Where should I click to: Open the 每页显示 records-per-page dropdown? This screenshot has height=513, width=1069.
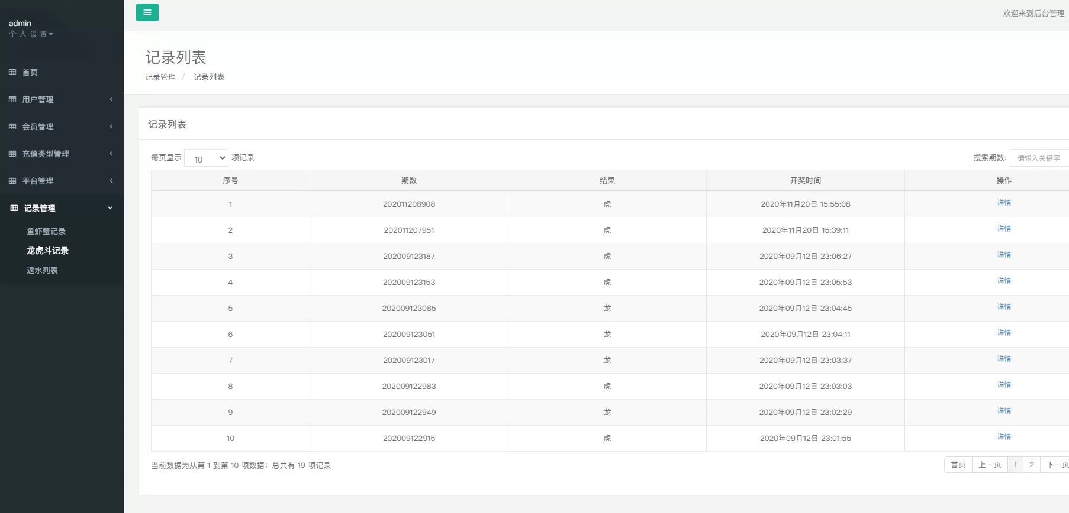coord(206,158)
